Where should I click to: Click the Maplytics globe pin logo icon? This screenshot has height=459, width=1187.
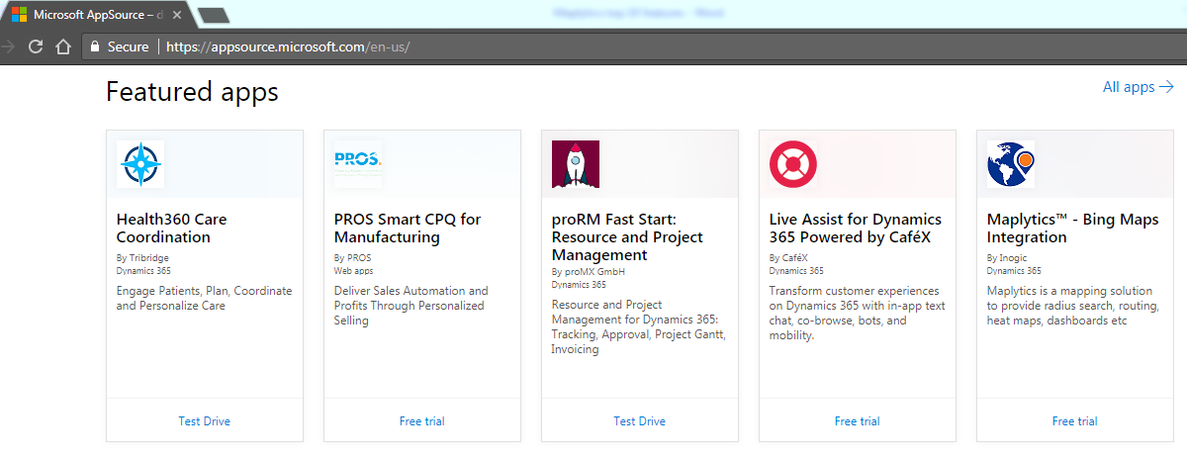(x=1011, y=164)
